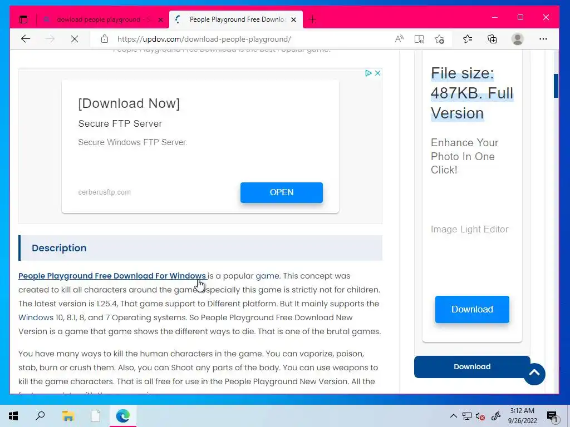Click the light blue Download button in sidebar ad
This screenshot has width=570, height=427.
click(472, 309)
